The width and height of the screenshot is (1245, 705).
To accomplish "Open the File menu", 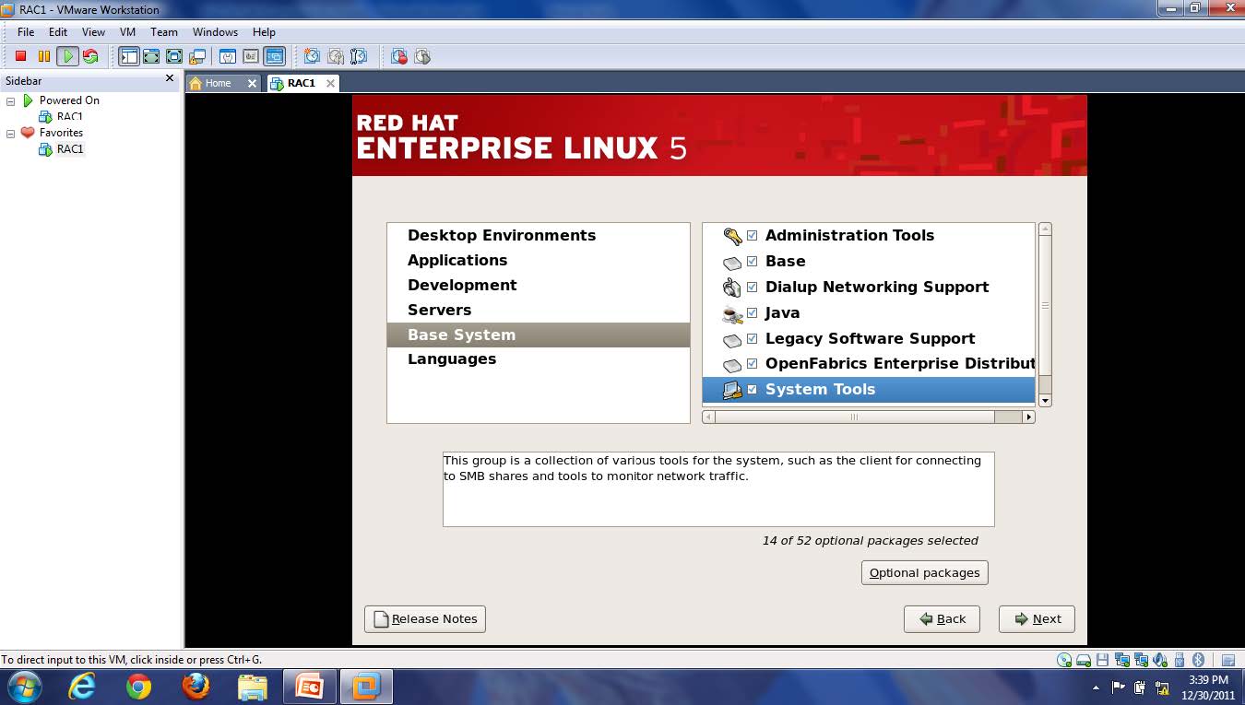I will pos(26,32).
